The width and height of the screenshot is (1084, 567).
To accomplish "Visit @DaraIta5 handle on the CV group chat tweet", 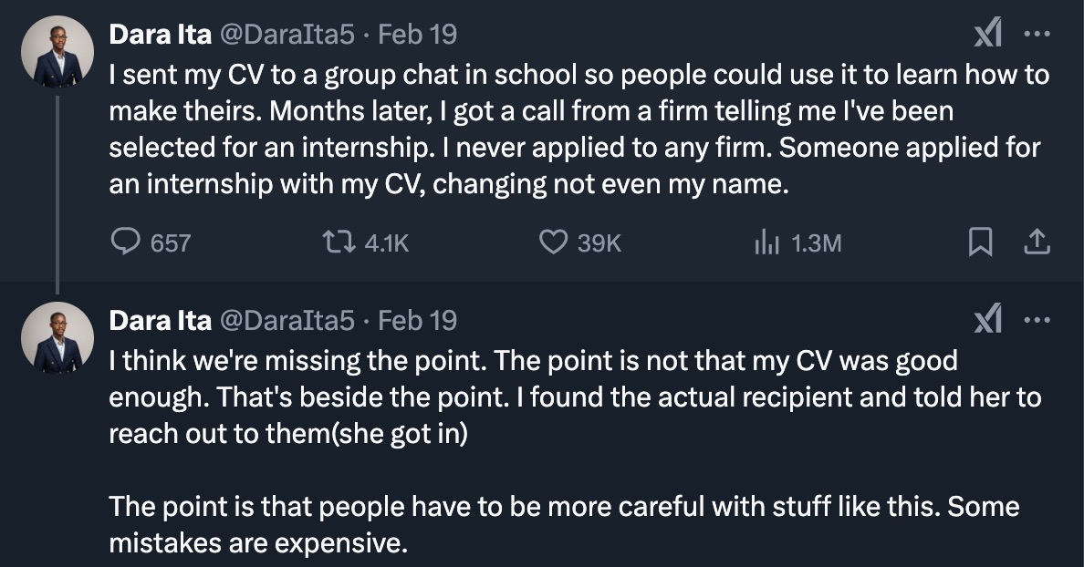I will 286,35.
